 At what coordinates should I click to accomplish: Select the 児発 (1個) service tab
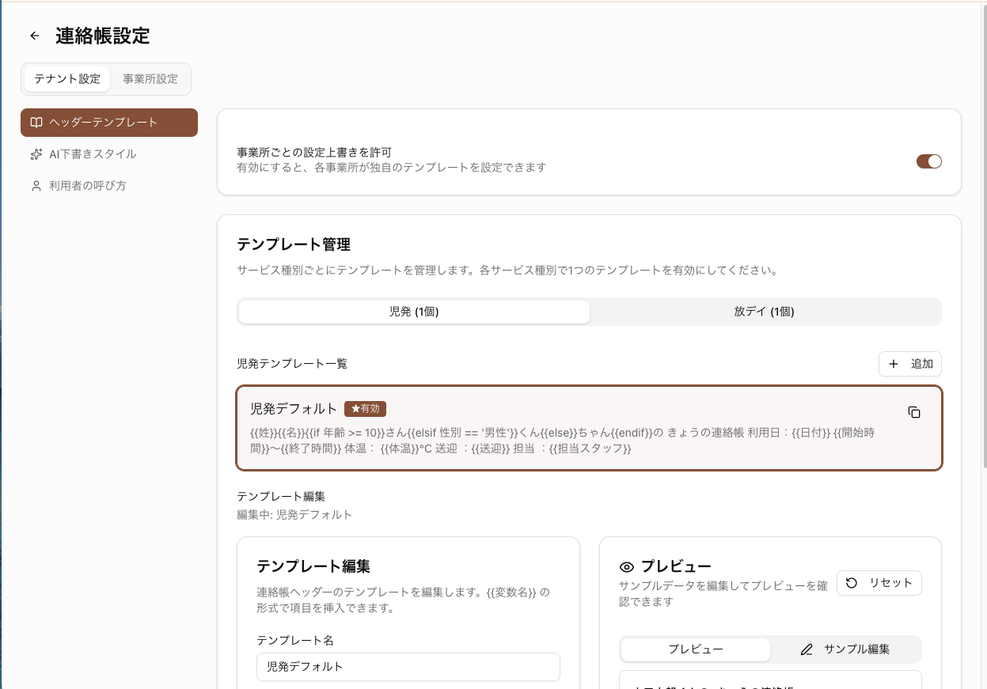tap(414, 312)
